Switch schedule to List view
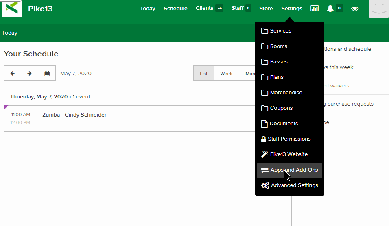The width and height of the screenshot is (389, 226). [x=203, y=73]
